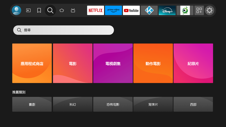Open the 電視劇集 category tile
226x127 pixels.
pyautogui.click(x=113, y=63)
